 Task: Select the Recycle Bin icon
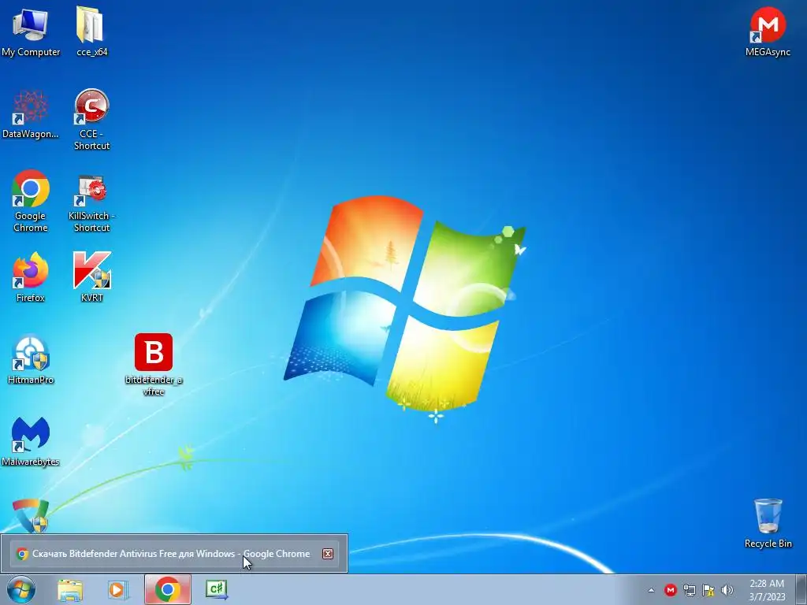[768, 523]
